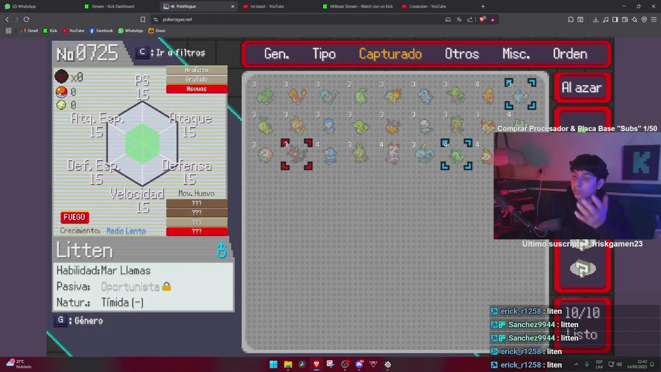
Task: Open the Otros filter dropdown
Action: click(x=462, y=54)
